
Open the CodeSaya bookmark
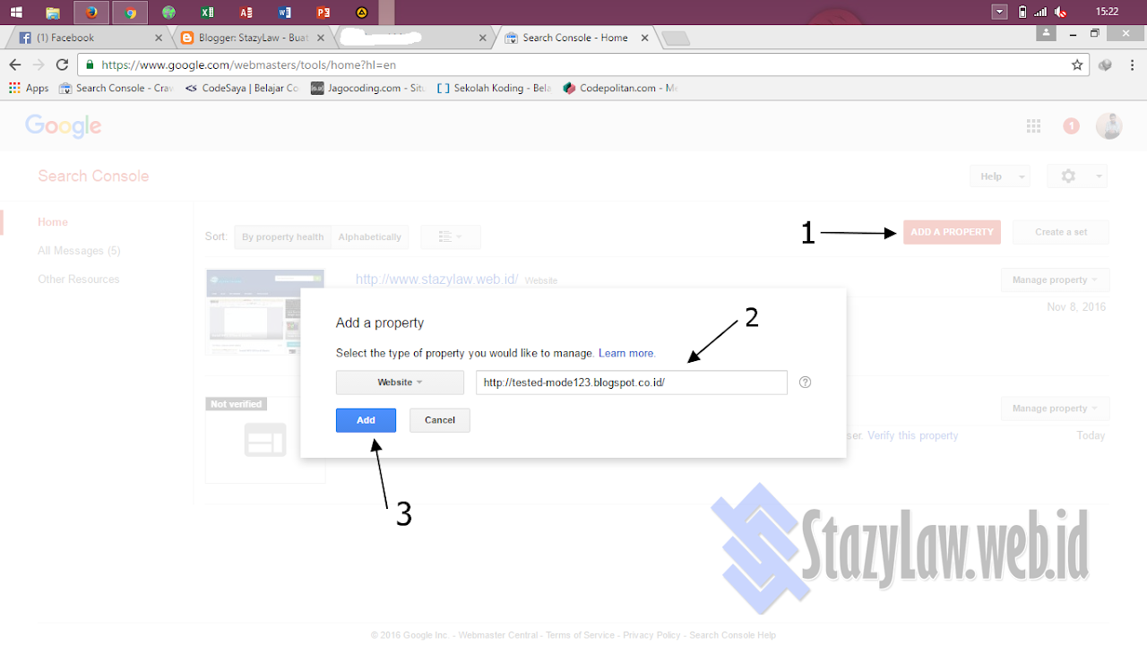point(242,88)
